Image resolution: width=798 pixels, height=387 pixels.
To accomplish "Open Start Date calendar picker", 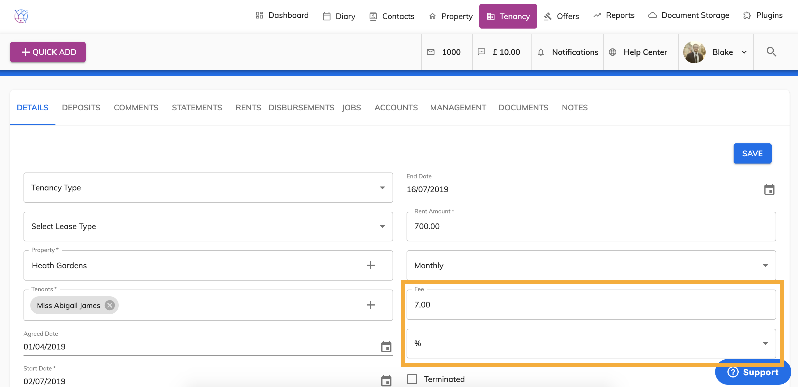I will (x=386, y=381).
